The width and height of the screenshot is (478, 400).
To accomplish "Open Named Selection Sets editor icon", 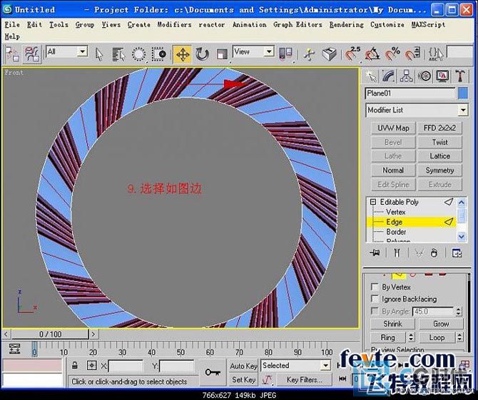I will (436, 55).
